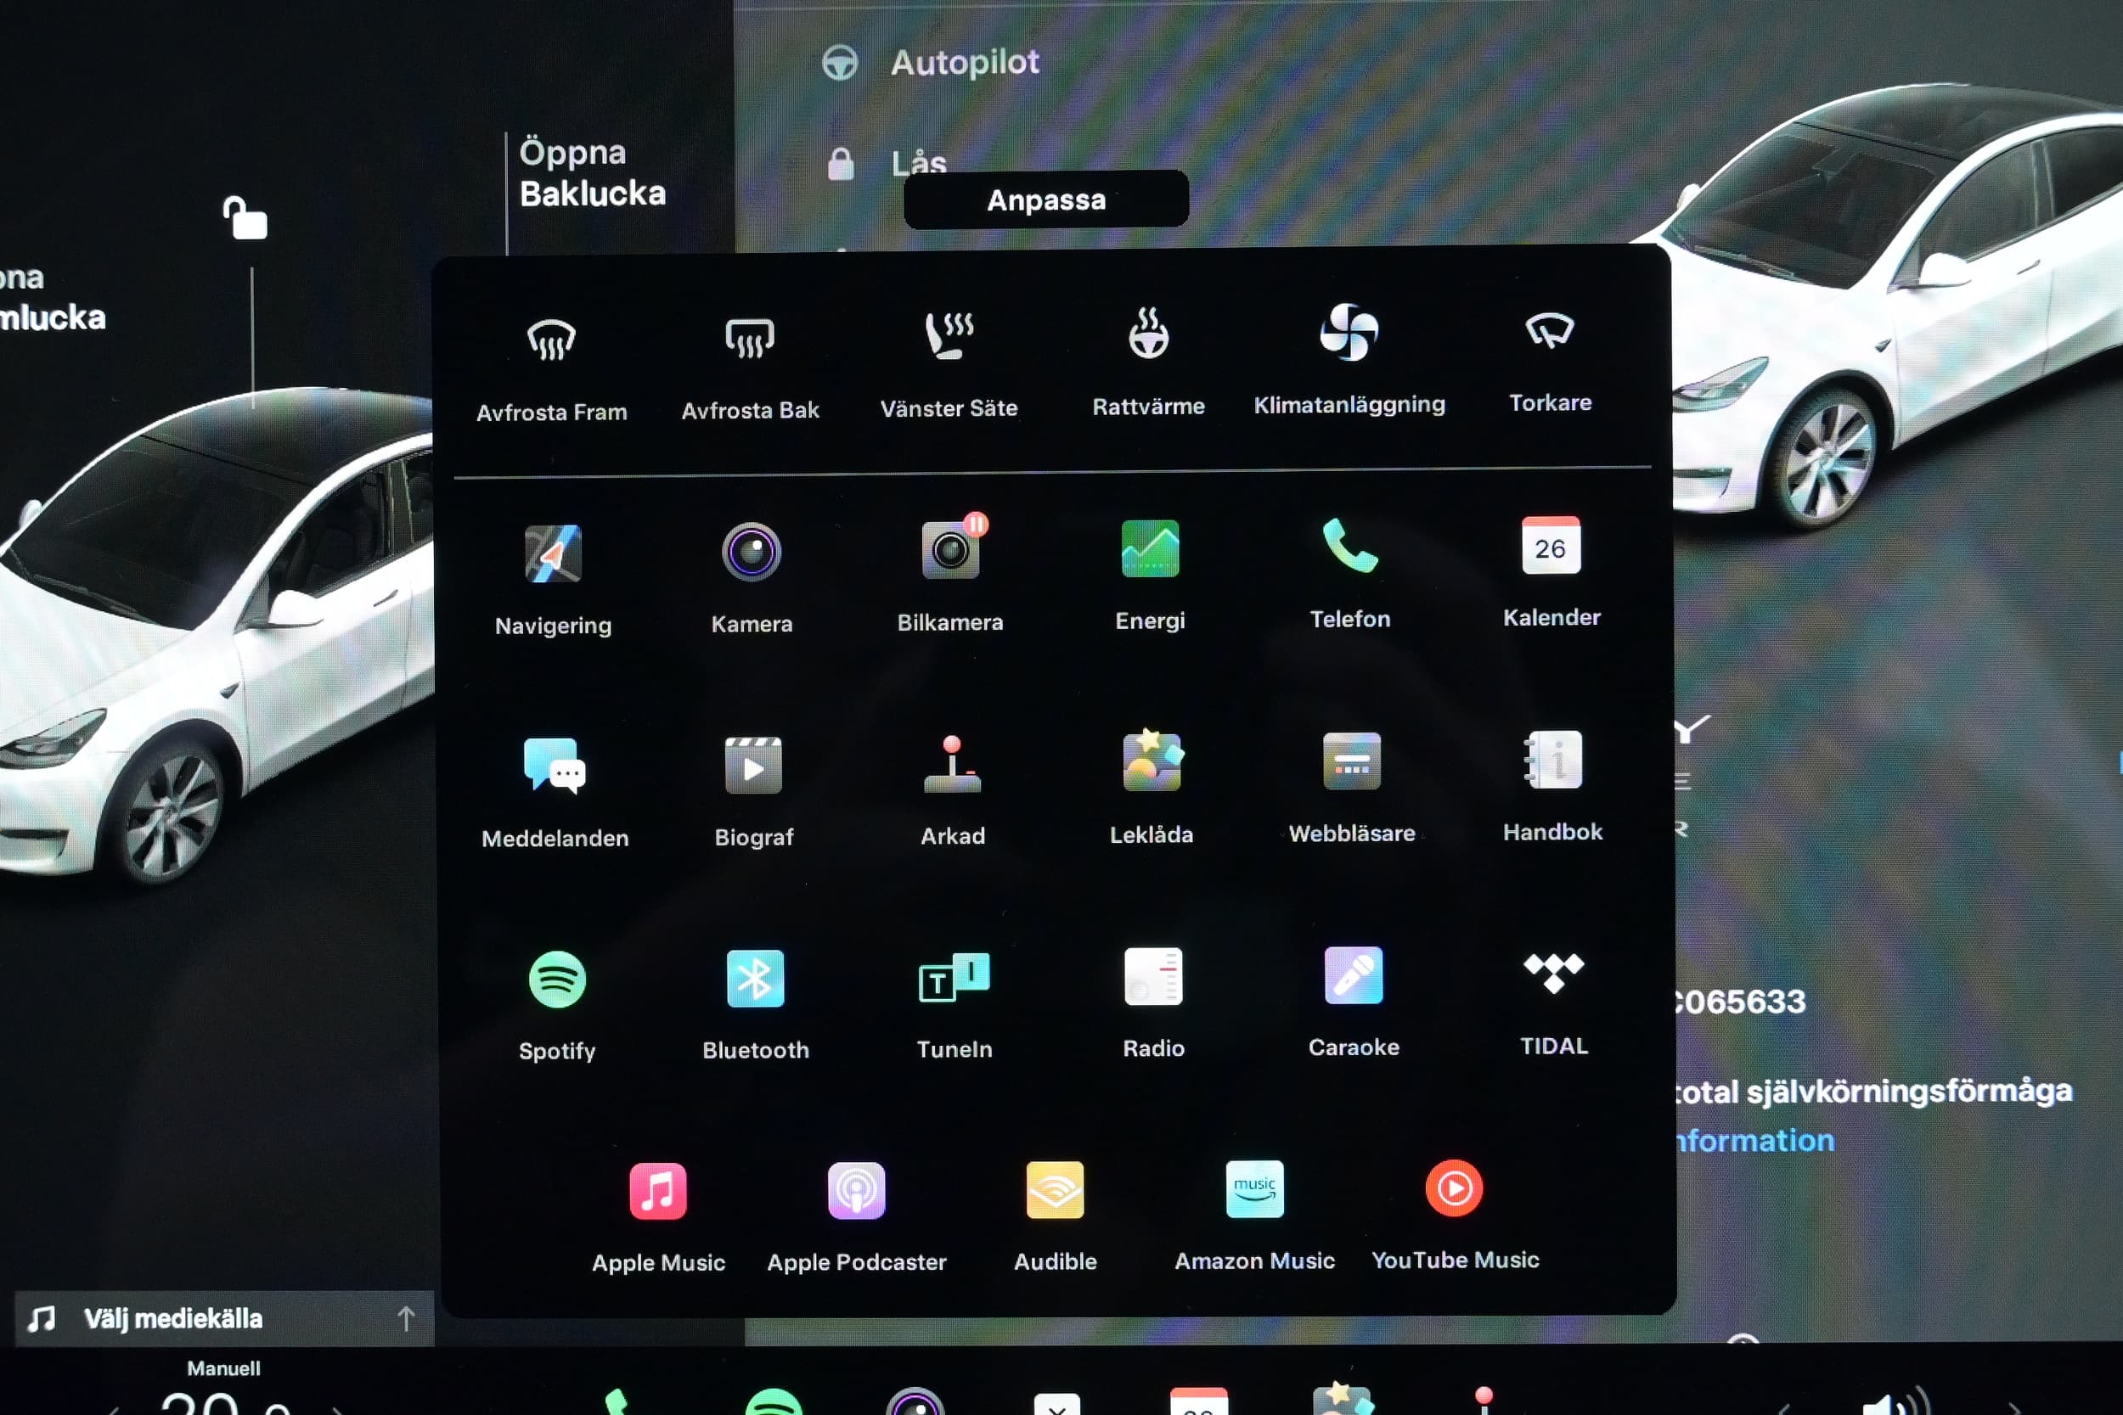The height and width of the screenshot is (1415, 2123).
Task: Toggle the car unlock padlock icon
Action: click(x=245, y=217)
